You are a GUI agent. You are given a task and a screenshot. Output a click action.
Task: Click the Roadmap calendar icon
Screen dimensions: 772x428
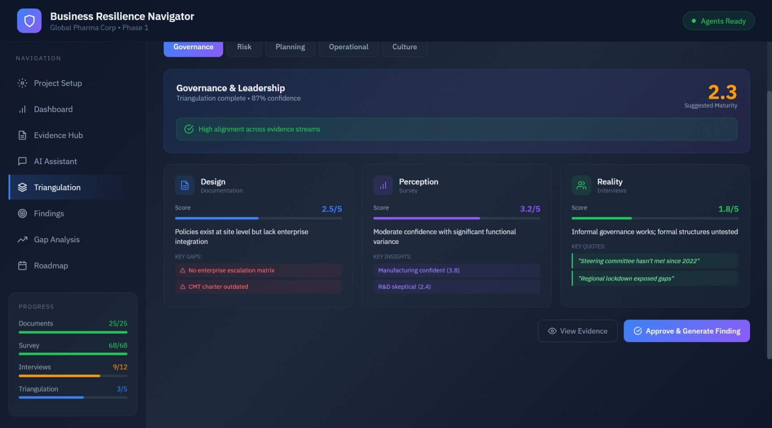pyautogui.click(x=22, y=265)
